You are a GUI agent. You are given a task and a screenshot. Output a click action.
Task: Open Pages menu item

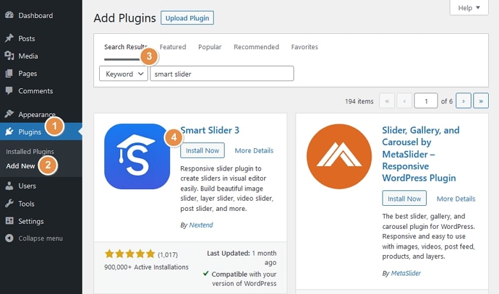[x=28, y=73]
